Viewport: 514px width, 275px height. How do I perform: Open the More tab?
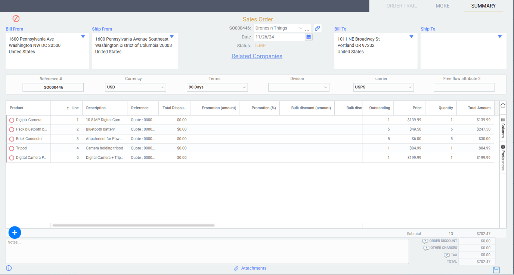(x=442, y=6)
